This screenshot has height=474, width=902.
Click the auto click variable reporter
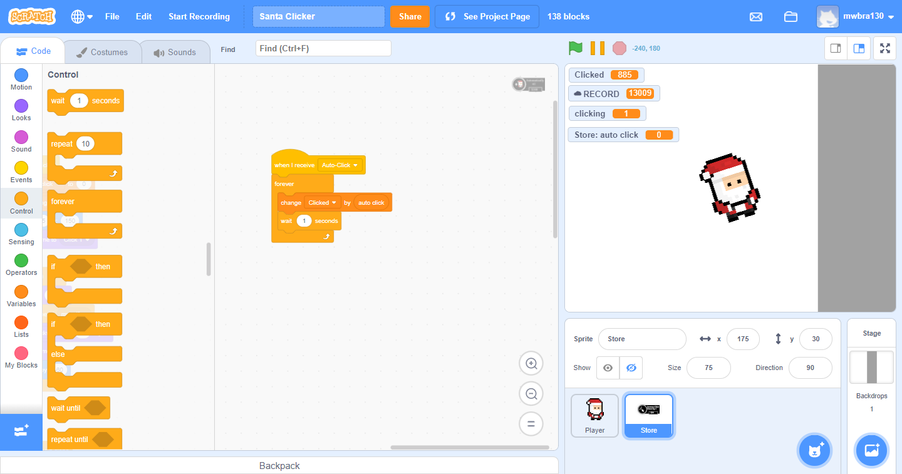point(371,203)
